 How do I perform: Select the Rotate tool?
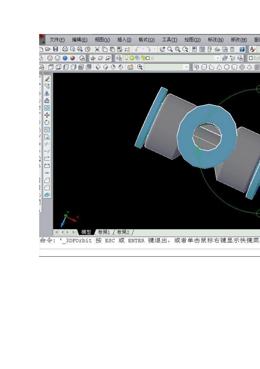47,122
